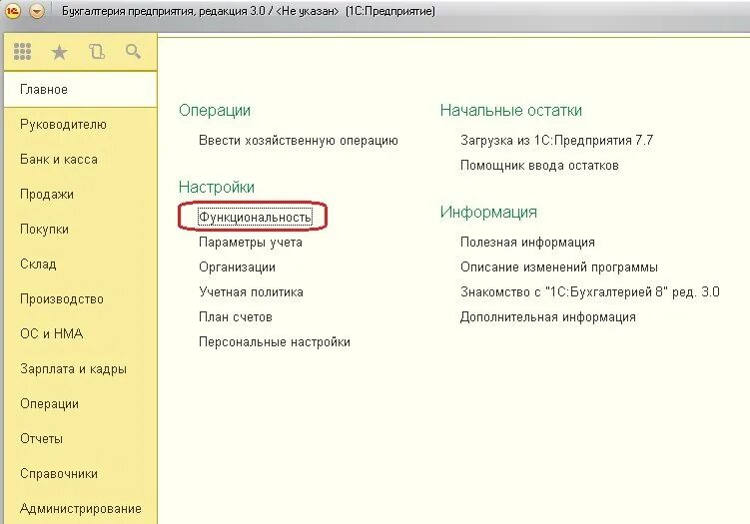Click Загрузка из 1С:Предприятия 7.7
The height and width of the screenshot is (524, 750).
click(x=557, y=141)
